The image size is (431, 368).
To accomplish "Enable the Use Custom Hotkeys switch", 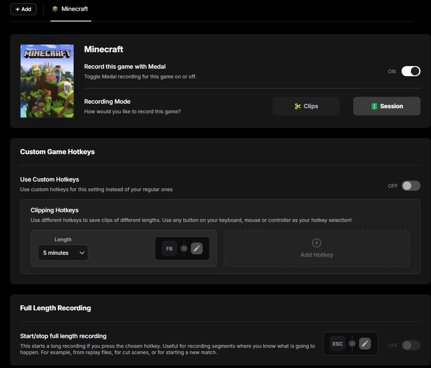I will pos(411,186).
